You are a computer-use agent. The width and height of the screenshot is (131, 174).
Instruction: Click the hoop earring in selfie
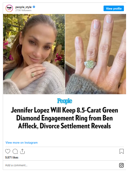[18, 49]
